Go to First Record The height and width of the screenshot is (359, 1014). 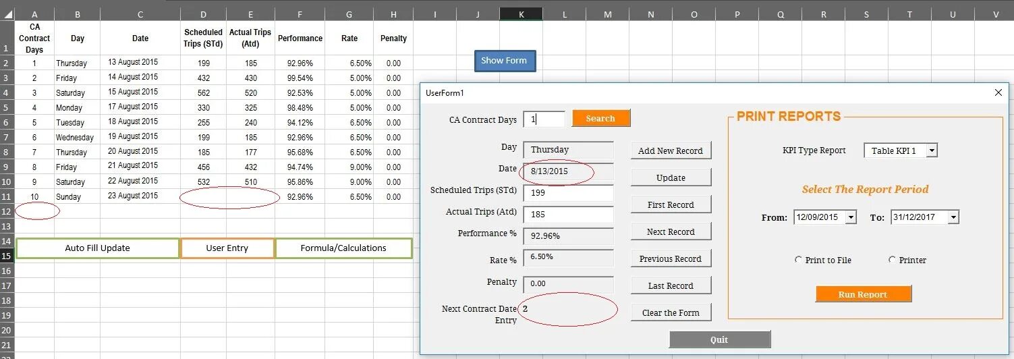(671, 204)
